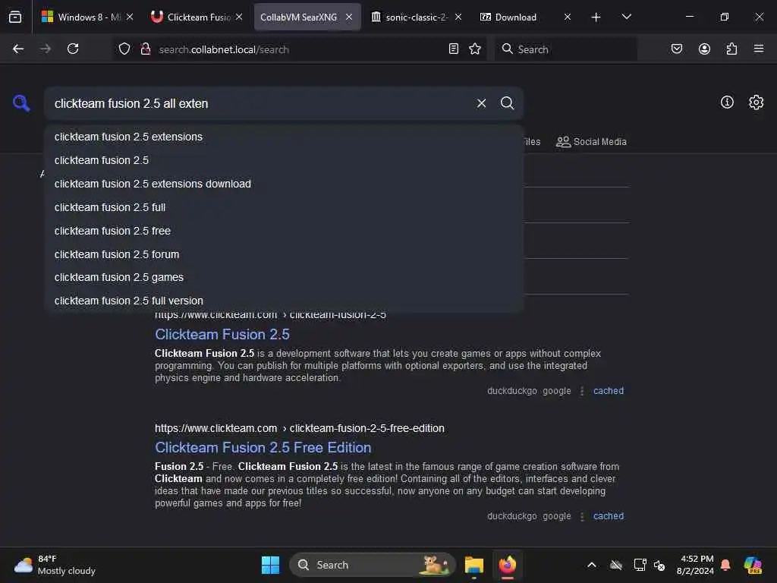Close the Download tab
This screenshot has height=583, width=777.
coord(568,17)
